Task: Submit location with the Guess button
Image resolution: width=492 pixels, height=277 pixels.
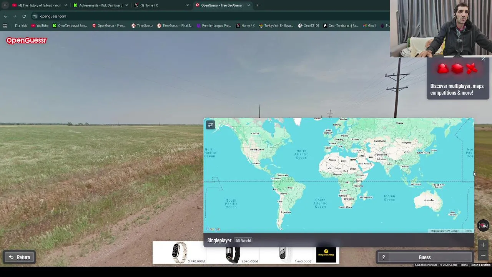Action: pyautogui.click(x=425, y=257)
